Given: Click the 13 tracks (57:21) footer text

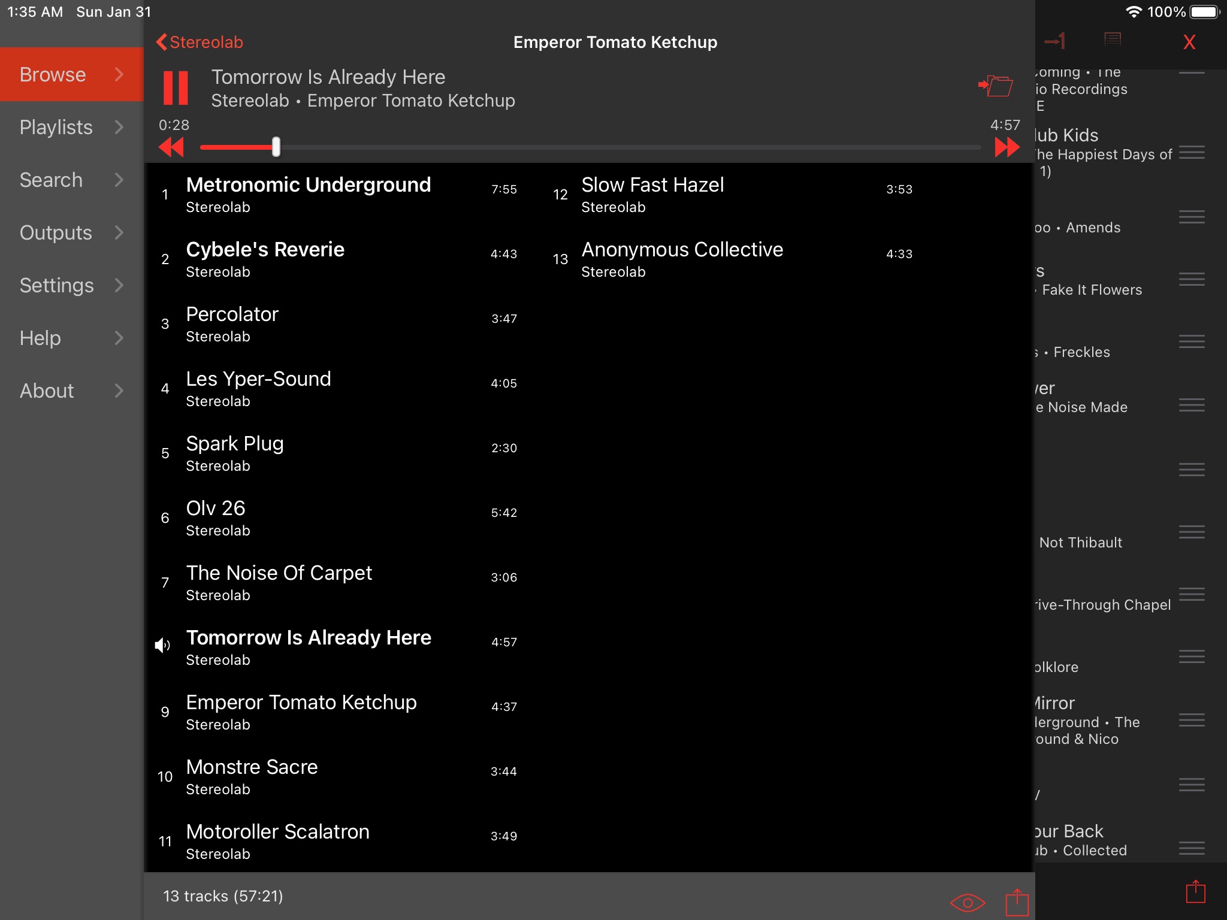Looking at the screenshot, I should tap(223, 896).
